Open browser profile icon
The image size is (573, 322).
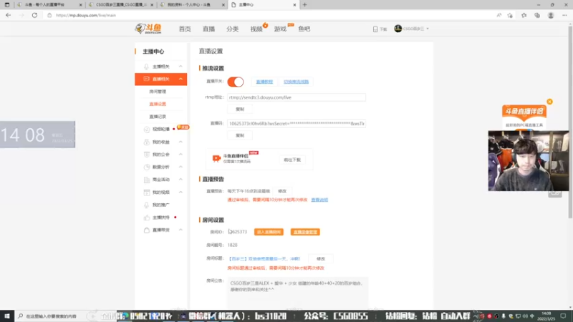pos(551,15)
